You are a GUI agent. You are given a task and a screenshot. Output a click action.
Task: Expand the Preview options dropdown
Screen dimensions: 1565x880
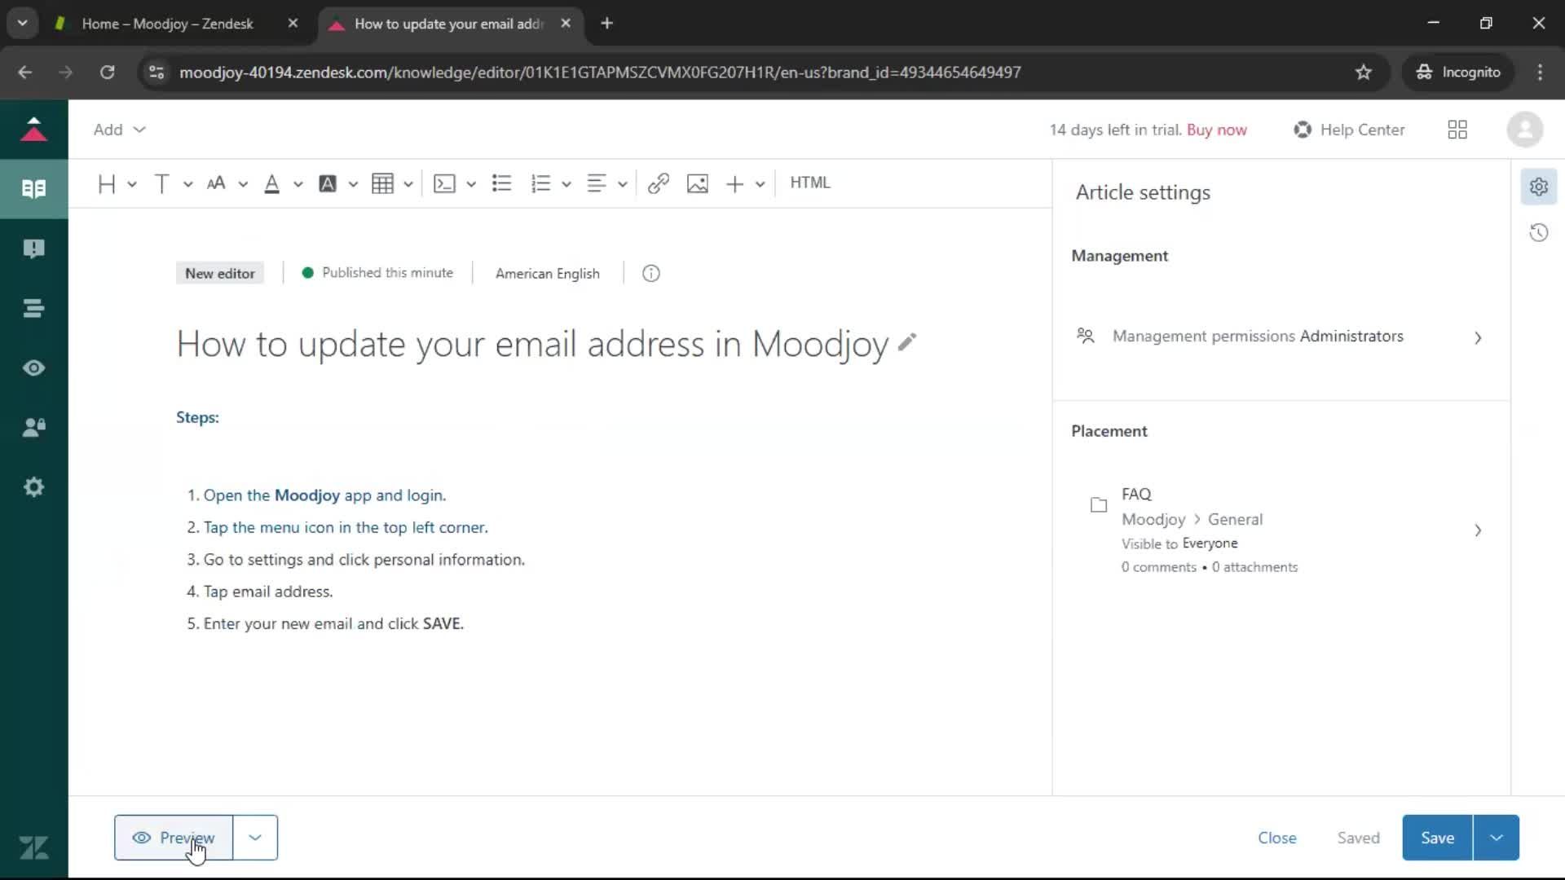click(x=255, y=838)
